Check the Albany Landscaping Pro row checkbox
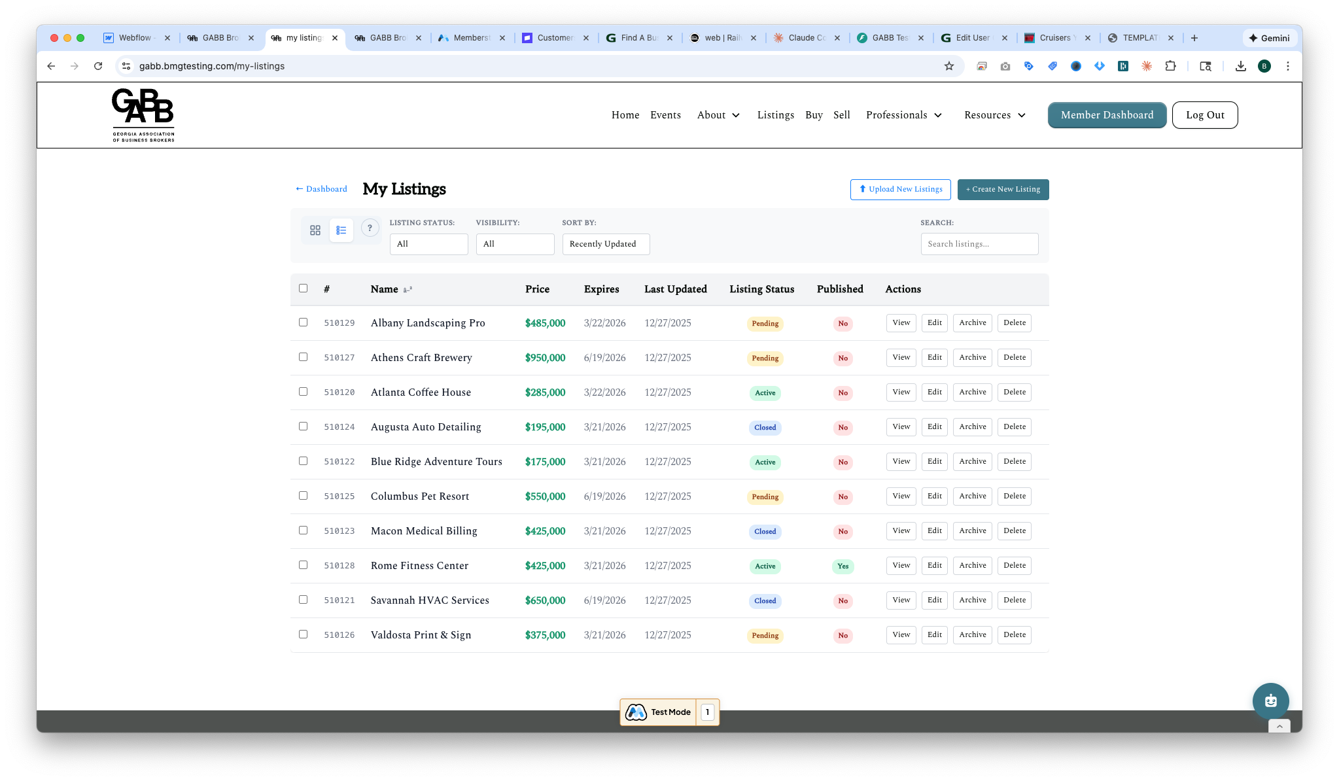The image size is (1339, 781). pyautogui.click(x=303, y=322)
